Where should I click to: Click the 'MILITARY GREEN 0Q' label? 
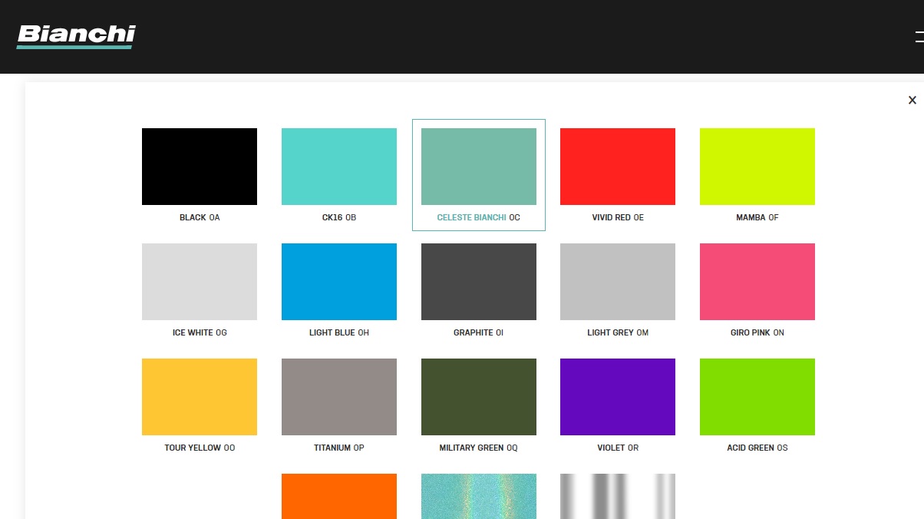[479, 448]
